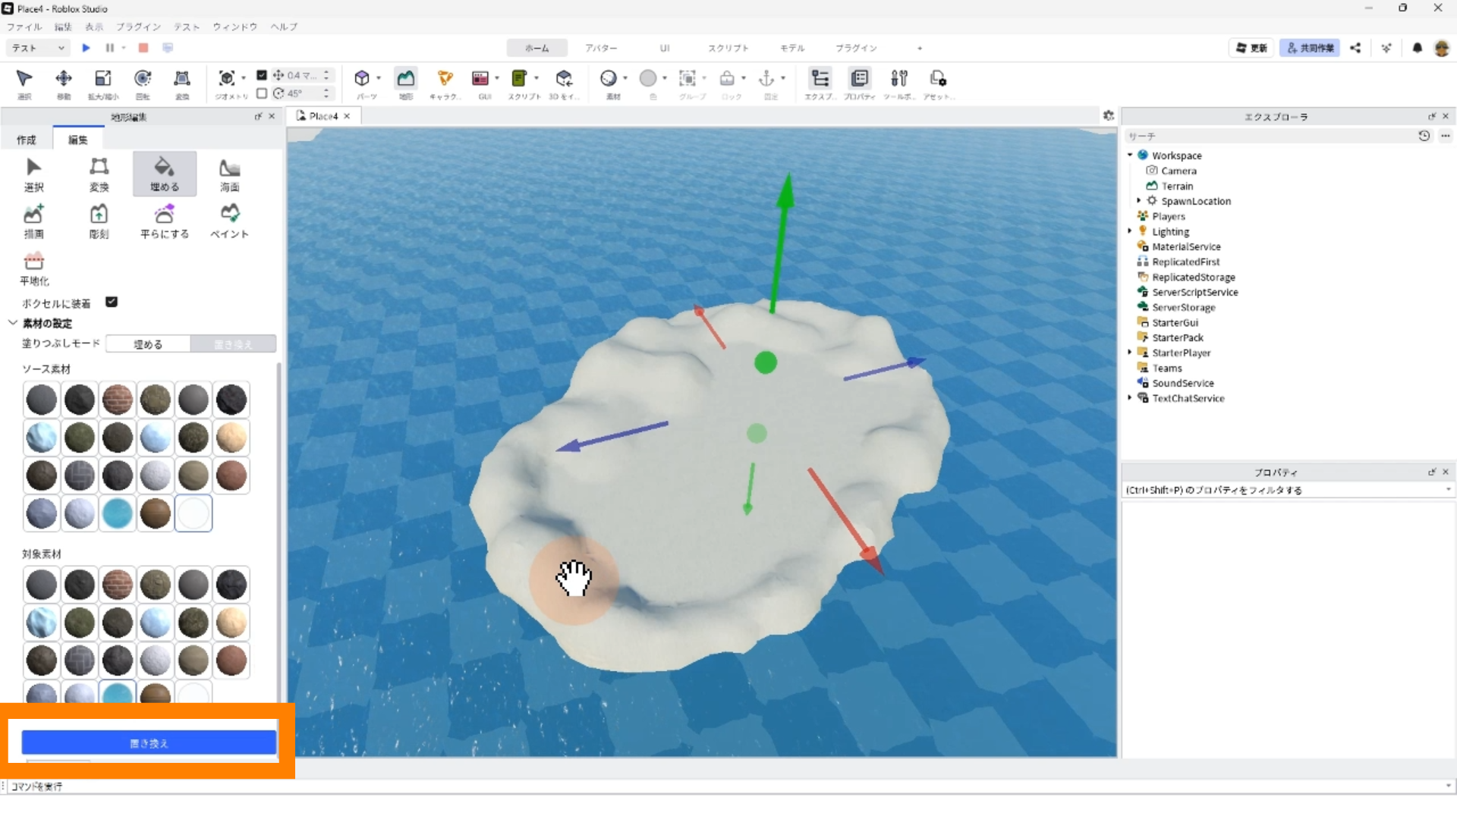Toggle the Snap to Voxels checkbox
The width and height of the screenshot is (1457, 819).
click(x=112, y=302)
